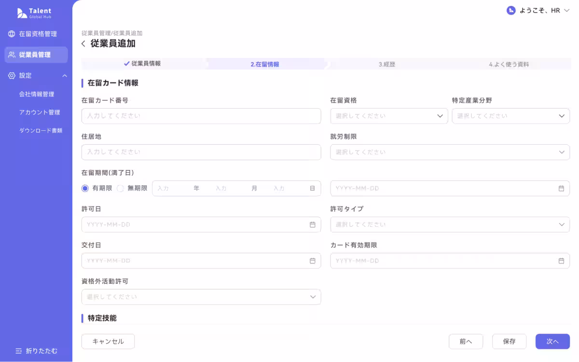Open the date picker icon for 交付日
The height and width of the screenshot is (362, 579).
312,261
